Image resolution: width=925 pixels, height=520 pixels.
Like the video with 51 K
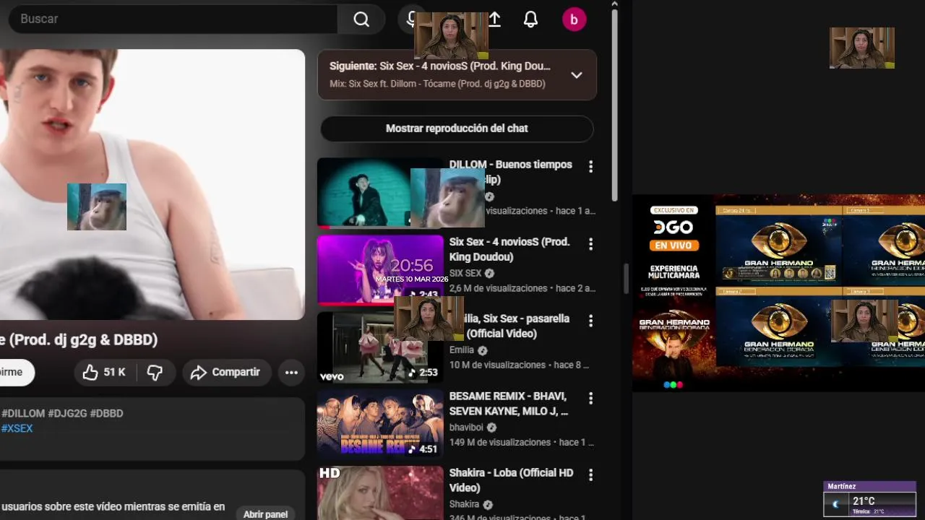(104, 373)
